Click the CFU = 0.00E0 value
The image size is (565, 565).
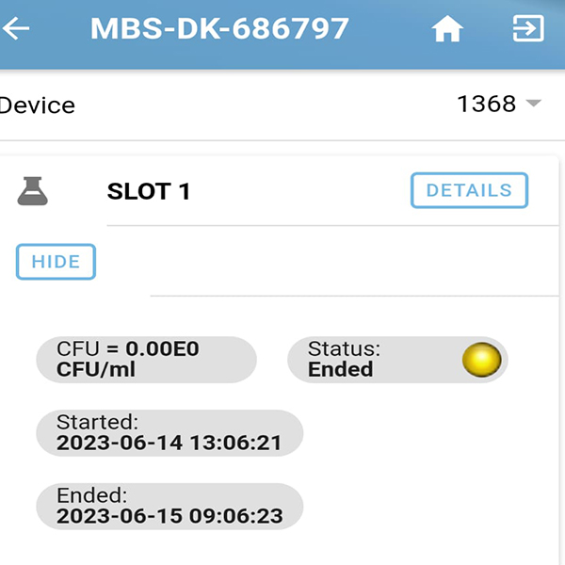(128, 349)
